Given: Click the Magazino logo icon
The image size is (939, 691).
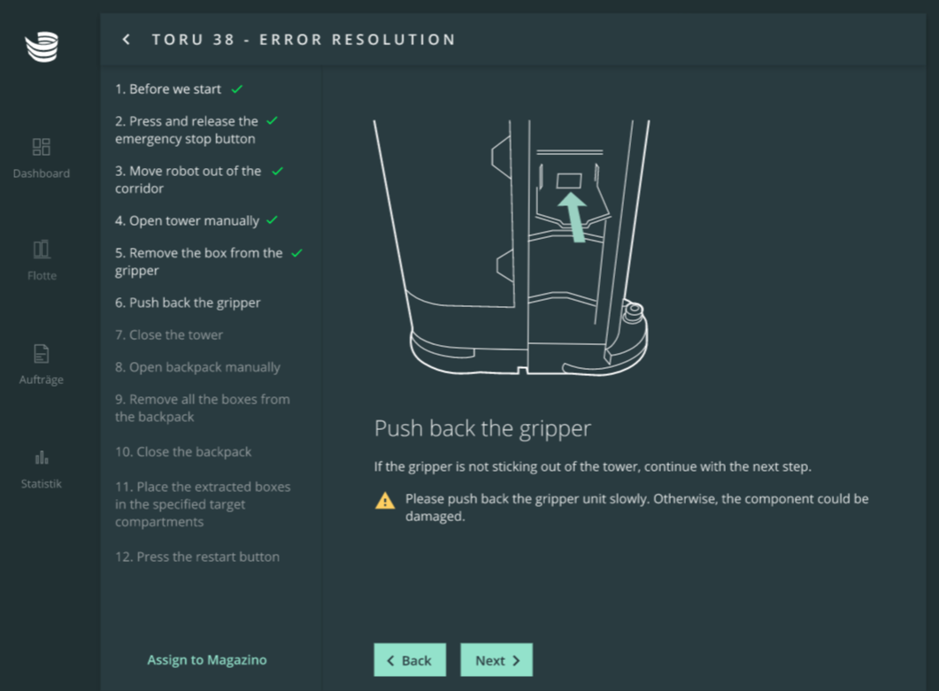Looking at the screenshot, I should 42,47.
